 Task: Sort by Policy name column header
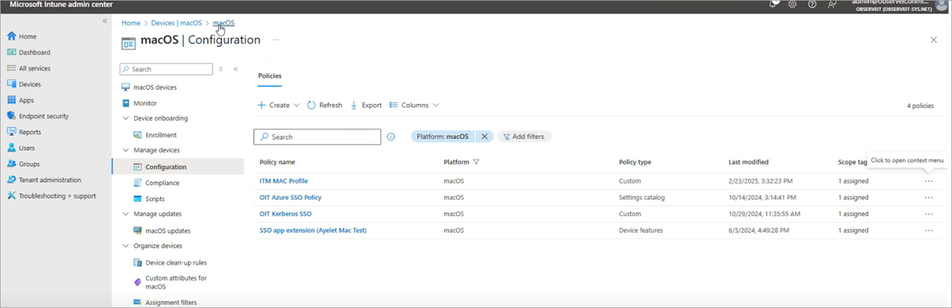[277, 162]
